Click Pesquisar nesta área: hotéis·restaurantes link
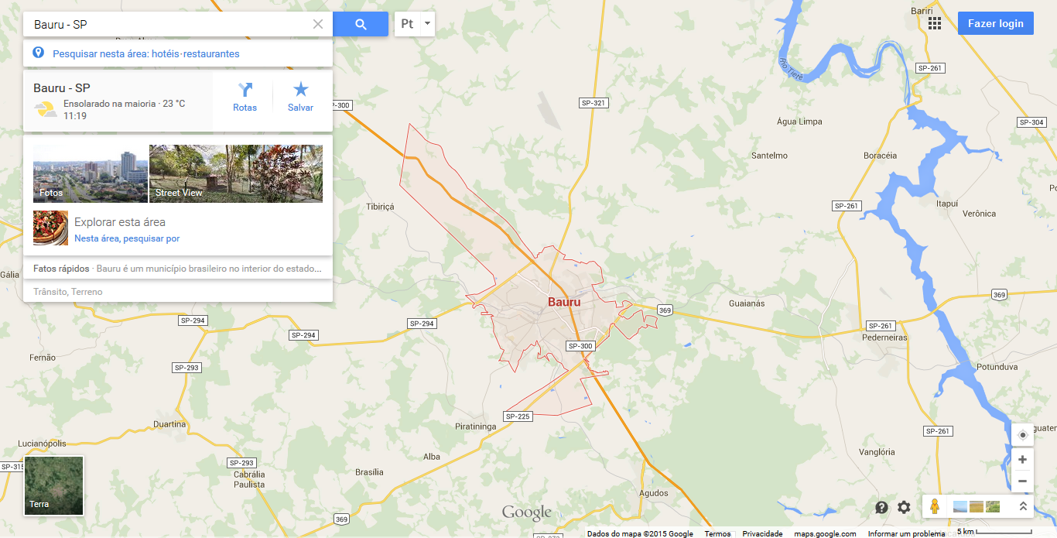This screenshot has width=1057, height=538. click(x=146, y=54)
